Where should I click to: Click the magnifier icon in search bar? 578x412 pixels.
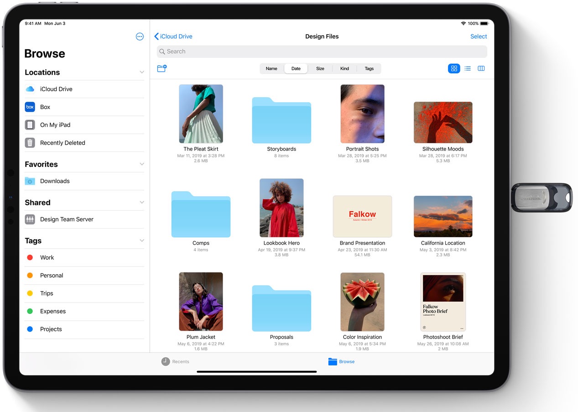[x=162, y=52]
